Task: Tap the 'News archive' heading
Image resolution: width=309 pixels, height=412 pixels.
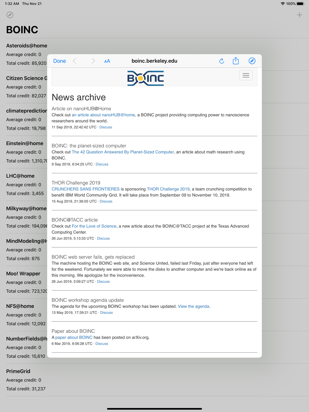Action: 79,97
